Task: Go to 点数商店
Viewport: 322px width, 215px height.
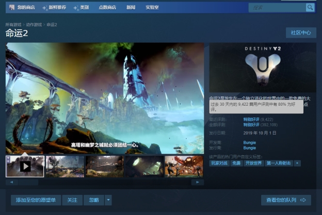Action: click(107, 7)
